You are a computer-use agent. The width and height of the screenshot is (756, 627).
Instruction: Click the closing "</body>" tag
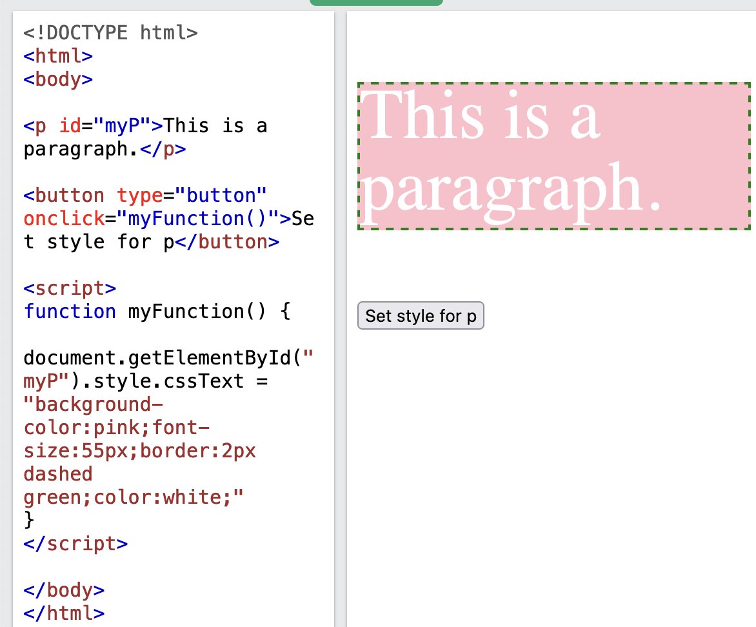coord(64,590)
